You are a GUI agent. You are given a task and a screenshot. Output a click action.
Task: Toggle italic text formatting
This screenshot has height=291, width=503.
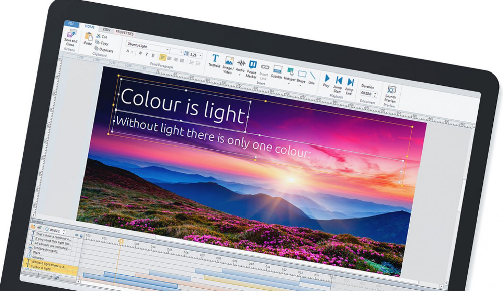click(x=146, y=54)
